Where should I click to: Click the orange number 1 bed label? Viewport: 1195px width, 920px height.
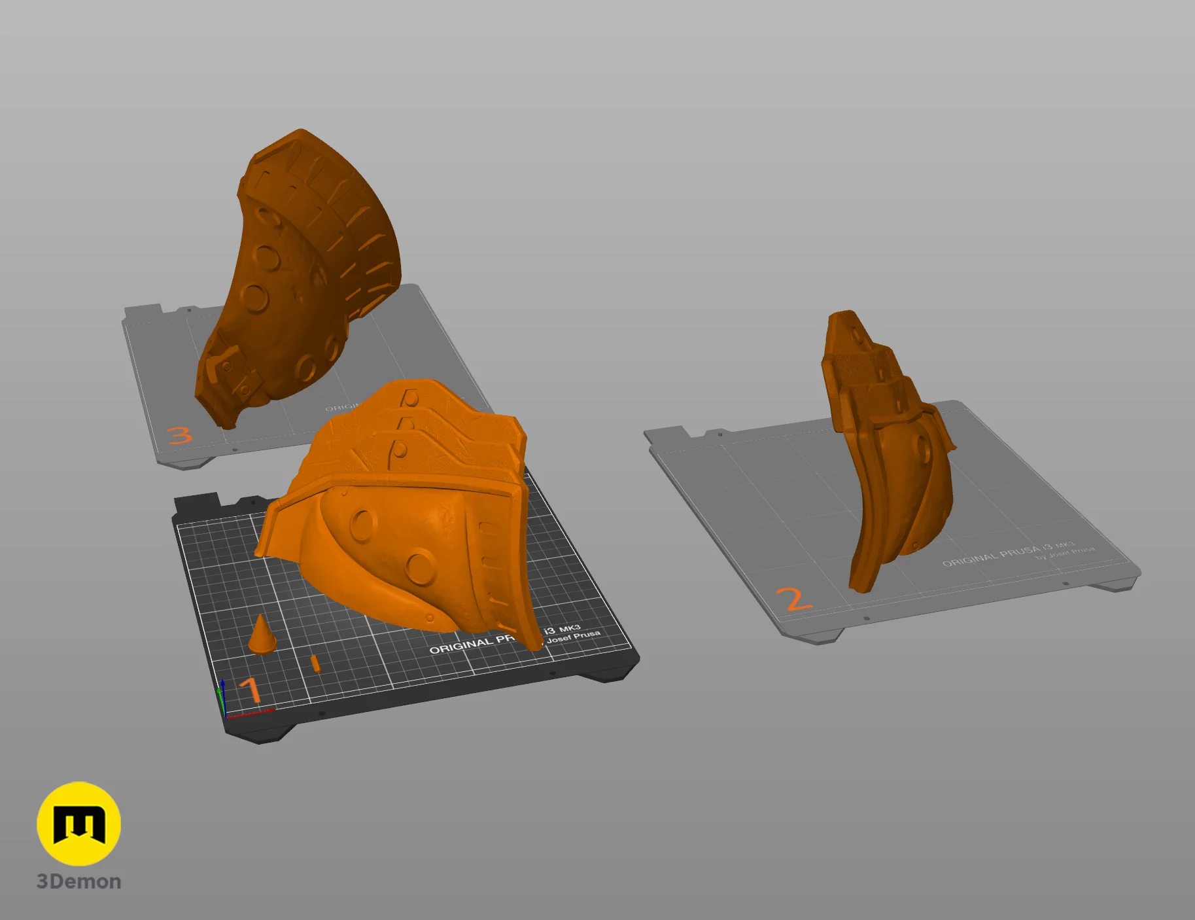(x=251, y=690)
